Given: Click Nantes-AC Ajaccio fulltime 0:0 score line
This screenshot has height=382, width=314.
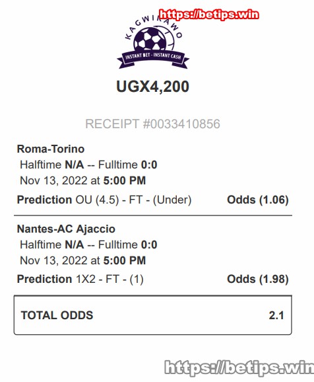Looking at the screenshot, I should click(x=88, y=245).
